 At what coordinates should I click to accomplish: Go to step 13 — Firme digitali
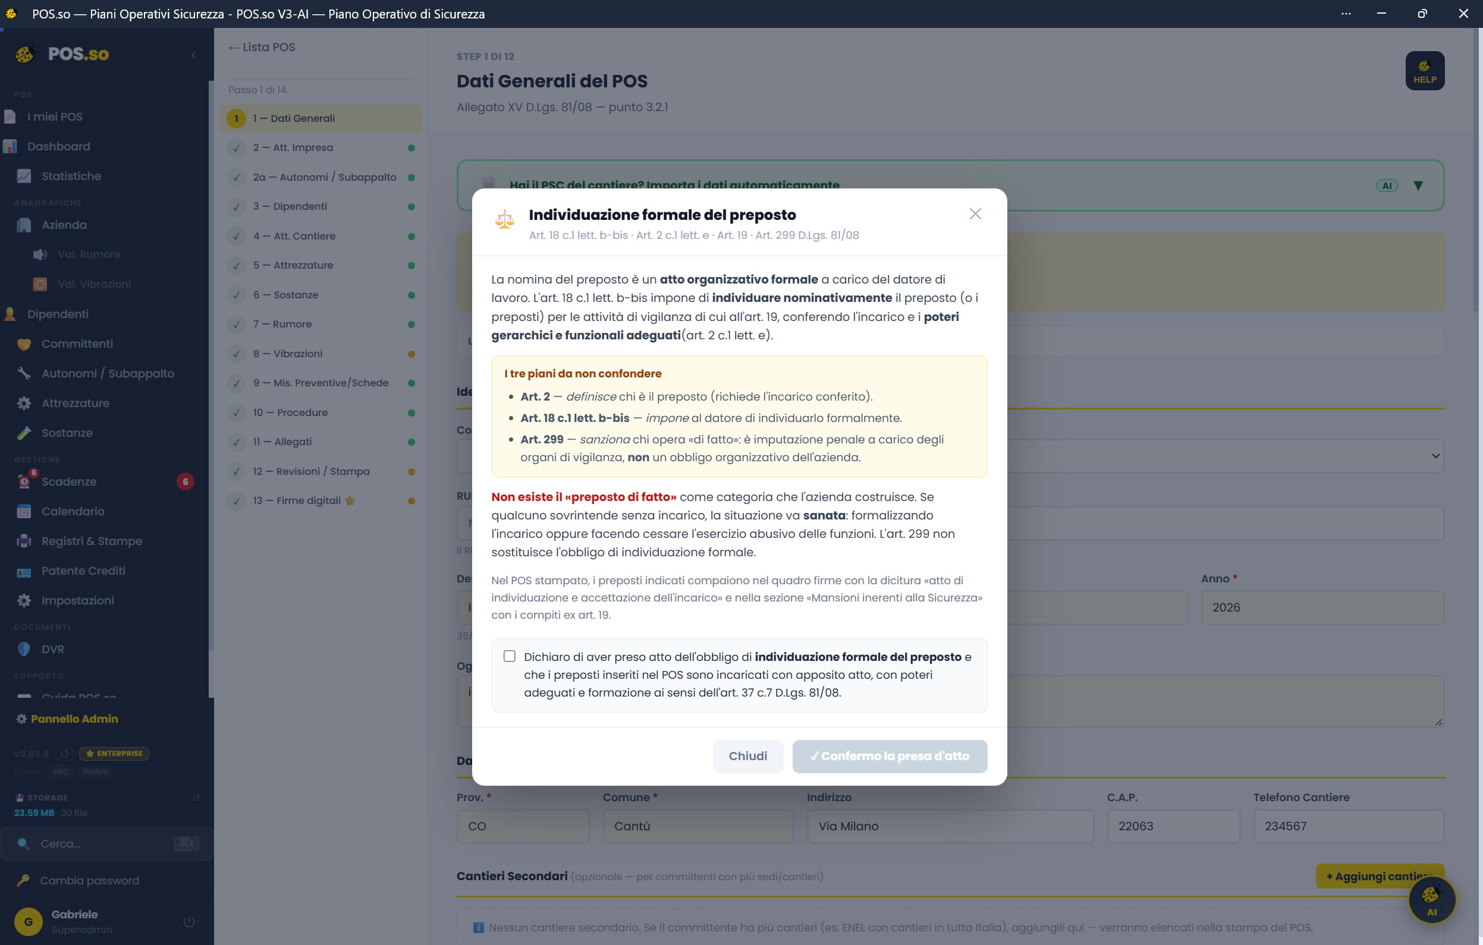321,500
